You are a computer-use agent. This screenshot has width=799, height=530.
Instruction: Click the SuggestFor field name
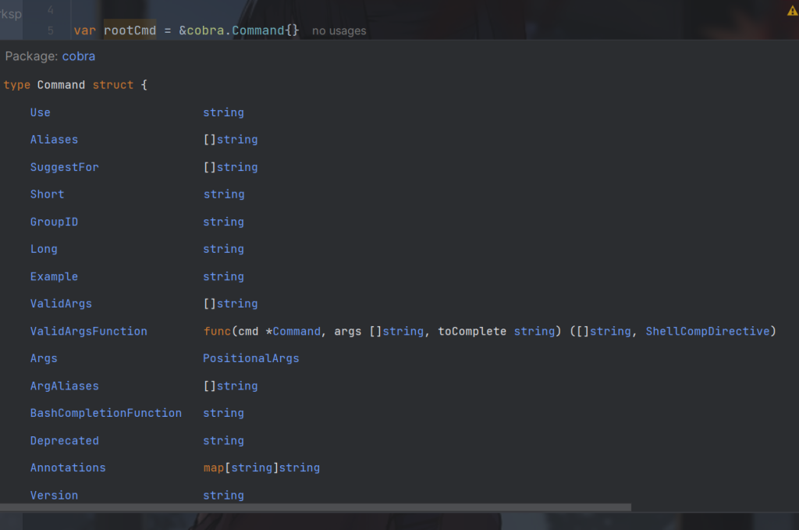click(x=64, y=167)
